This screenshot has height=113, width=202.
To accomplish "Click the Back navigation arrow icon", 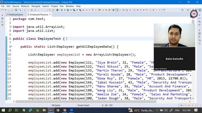I will 150,10.
